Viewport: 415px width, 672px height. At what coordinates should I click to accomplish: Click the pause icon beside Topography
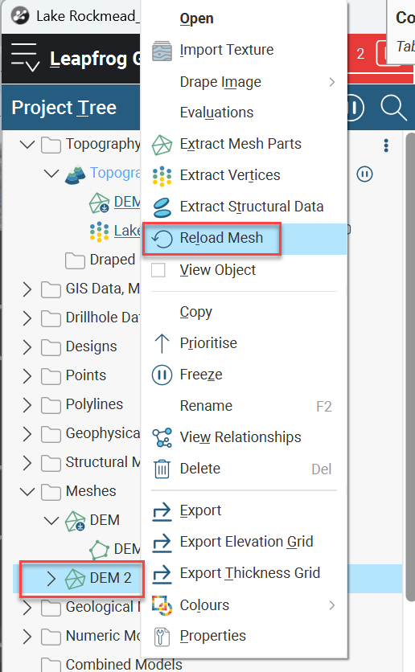(x=364, y=174)
